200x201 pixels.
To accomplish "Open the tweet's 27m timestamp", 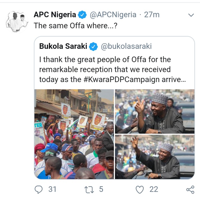I will 152,15.
